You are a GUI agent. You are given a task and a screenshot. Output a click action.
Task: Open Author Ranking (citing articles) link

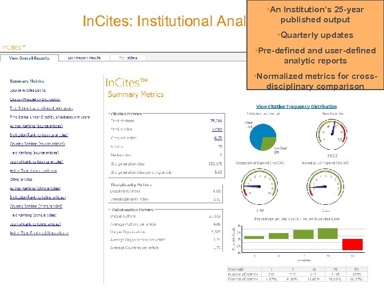35,188
